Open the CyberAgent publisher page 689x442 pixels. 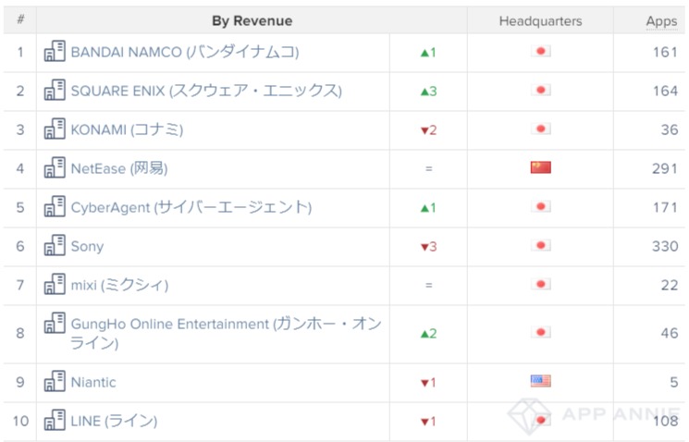click(x=191, y=207)
